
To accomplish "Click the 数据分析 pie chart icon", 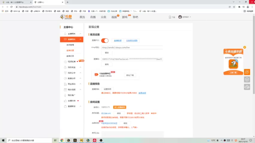I will [x=65, y=78].
